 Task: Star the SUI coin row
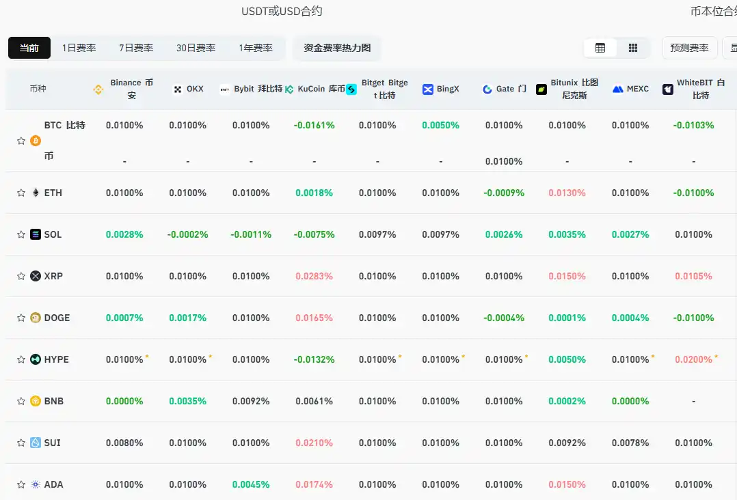click(x=21, y=443)
